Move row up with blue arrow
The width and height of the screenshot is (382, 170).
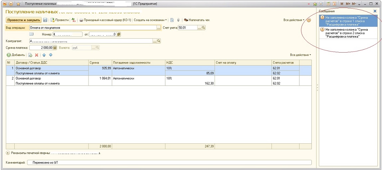click(44, 55)
